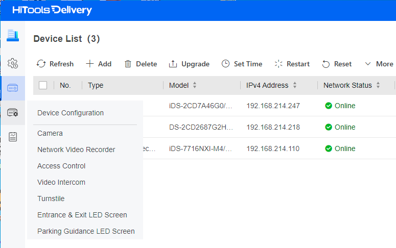The height and width of the screenshot is (248, 396).
Task: Click the Delete trash toolbar button
Action: [141, 64]
